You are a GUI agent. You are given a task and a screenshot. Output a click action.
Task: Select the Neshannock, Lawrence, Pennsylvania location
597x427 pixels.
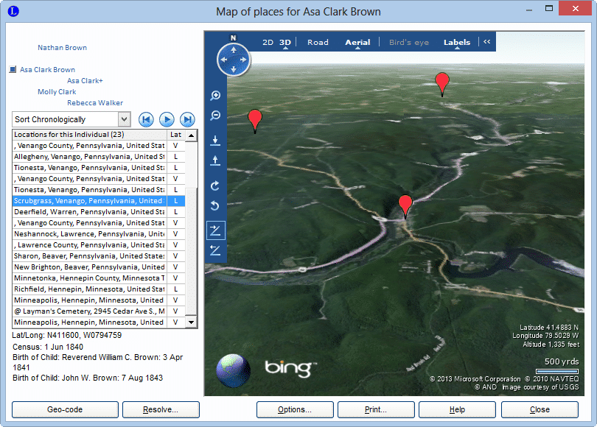pyautogui.click(x=99, y=234)
